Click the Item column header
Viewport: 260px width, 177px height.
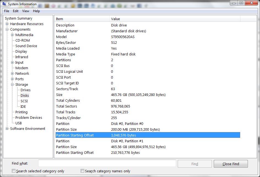click(82, 19)
